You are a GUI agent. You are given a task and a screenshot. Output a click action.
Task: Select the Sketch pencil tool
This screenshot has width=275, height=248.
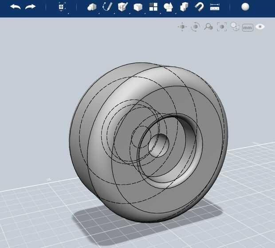tap(107, 7)
